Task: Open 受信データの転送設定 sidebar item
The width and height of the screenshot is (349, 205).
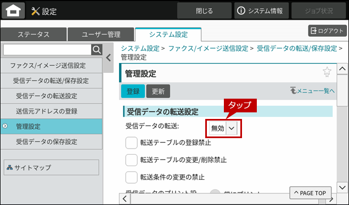Action: coord(52,96)
